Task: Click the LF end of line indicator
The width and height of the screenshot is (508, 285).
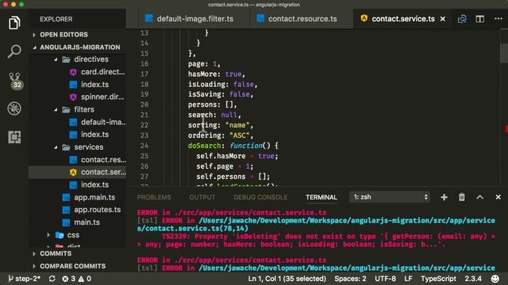Action: click(x=408, y=279)
